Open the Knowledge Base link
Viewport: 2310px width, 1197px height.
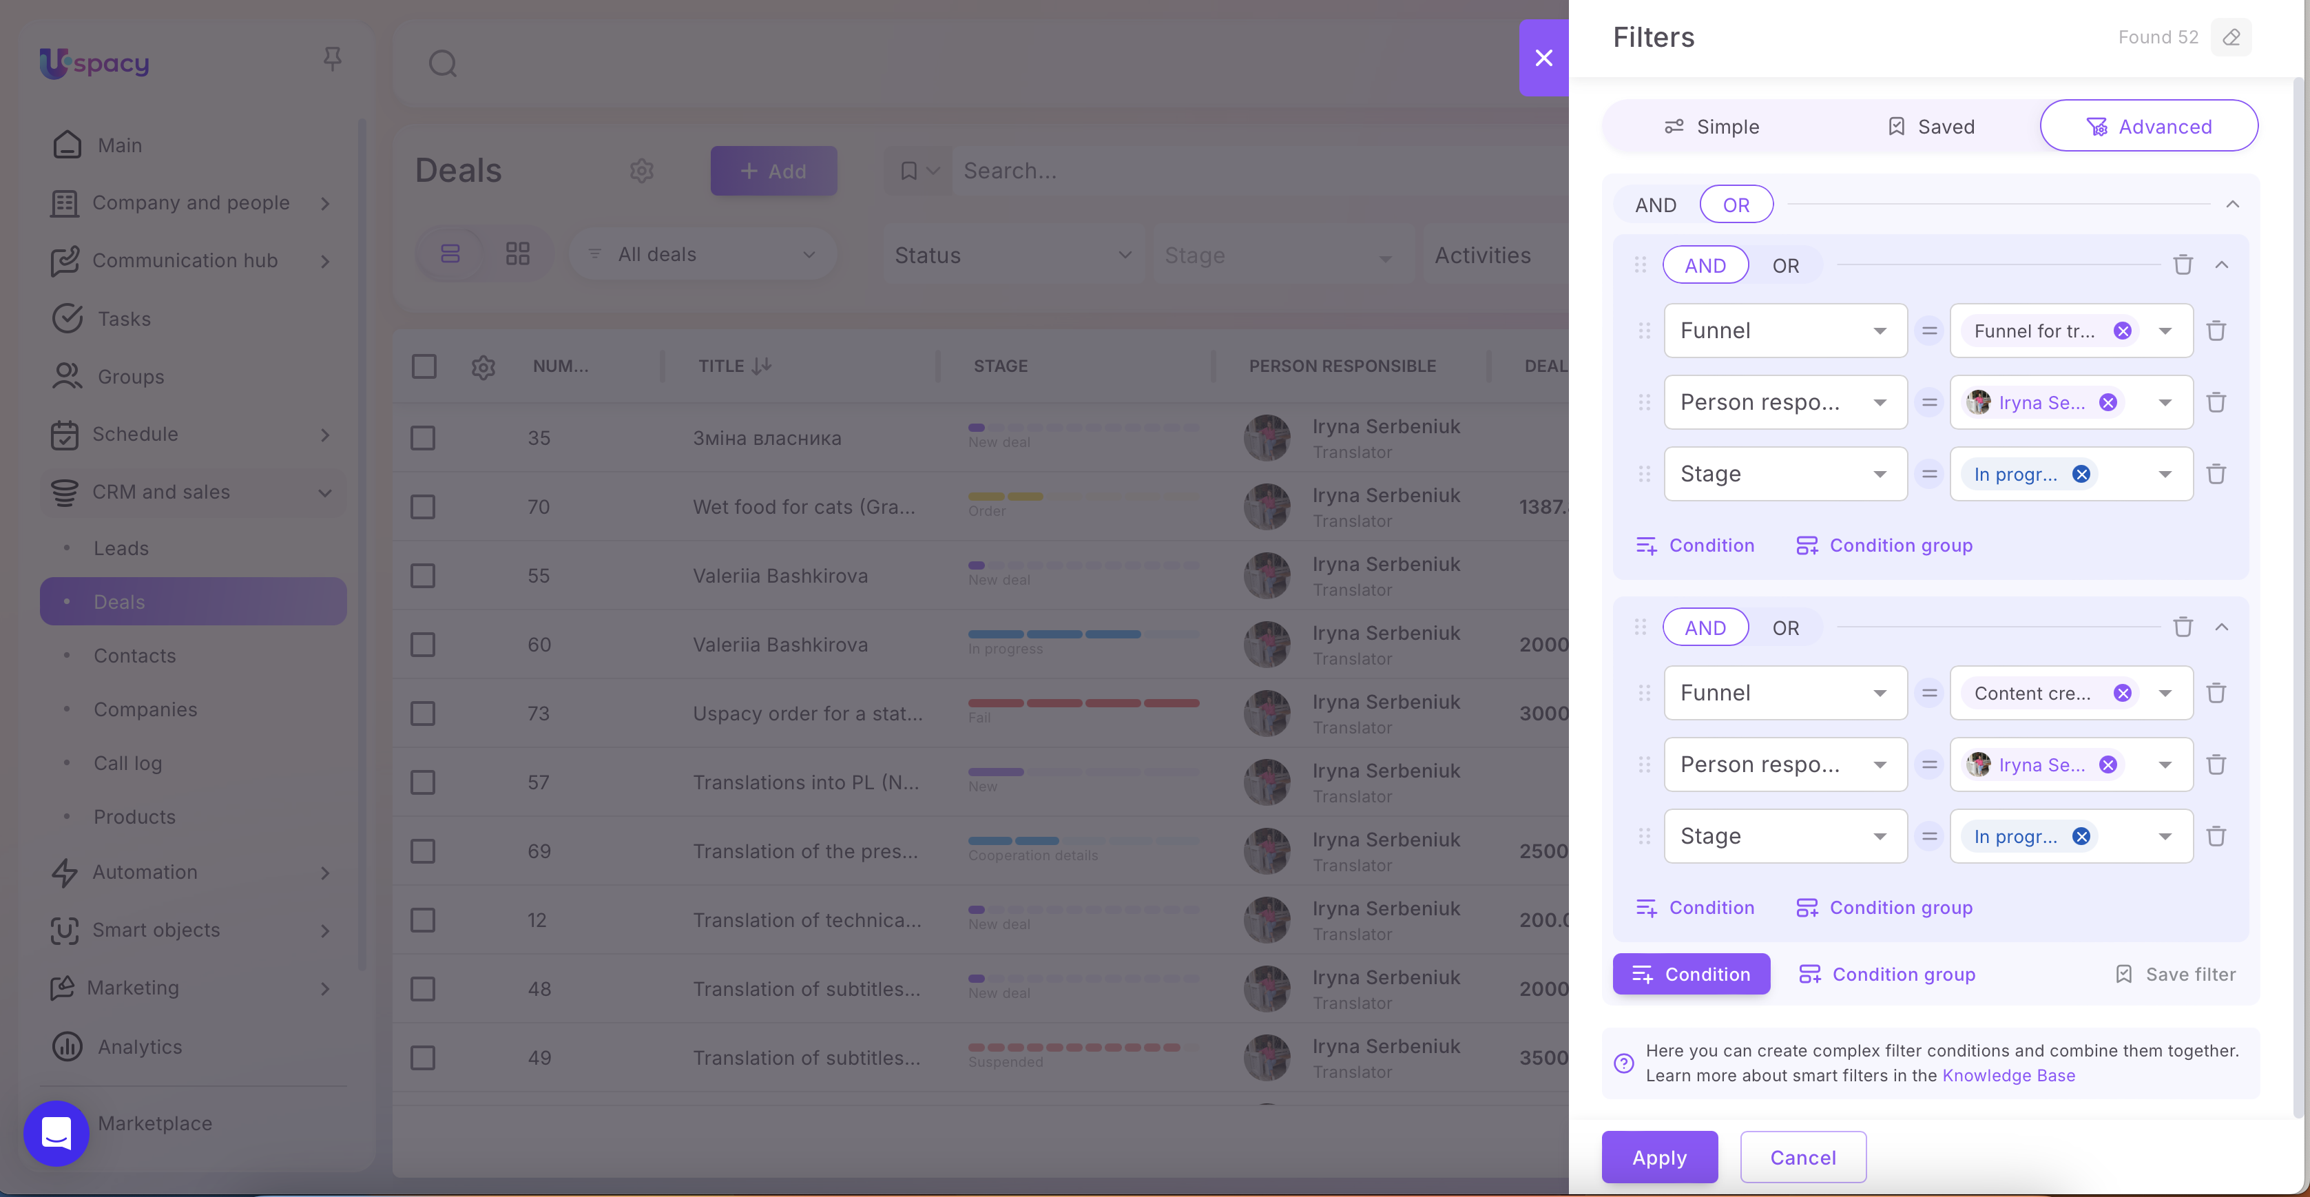click(x=2008, y=1075)
